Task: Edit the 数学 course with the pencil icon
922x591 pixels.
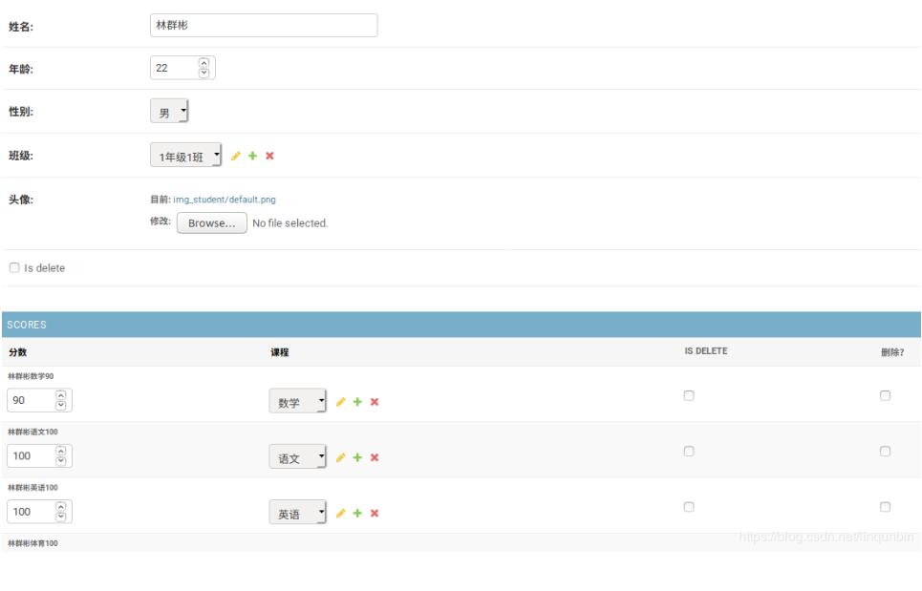Action: [340, 402]
